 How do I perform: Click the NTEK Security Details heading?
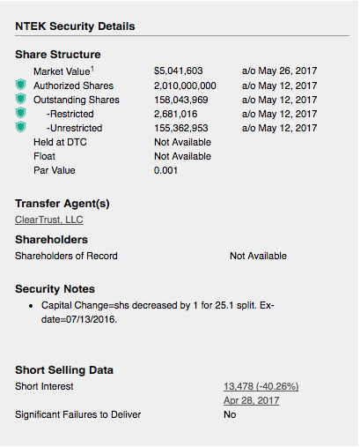point(75,26)
